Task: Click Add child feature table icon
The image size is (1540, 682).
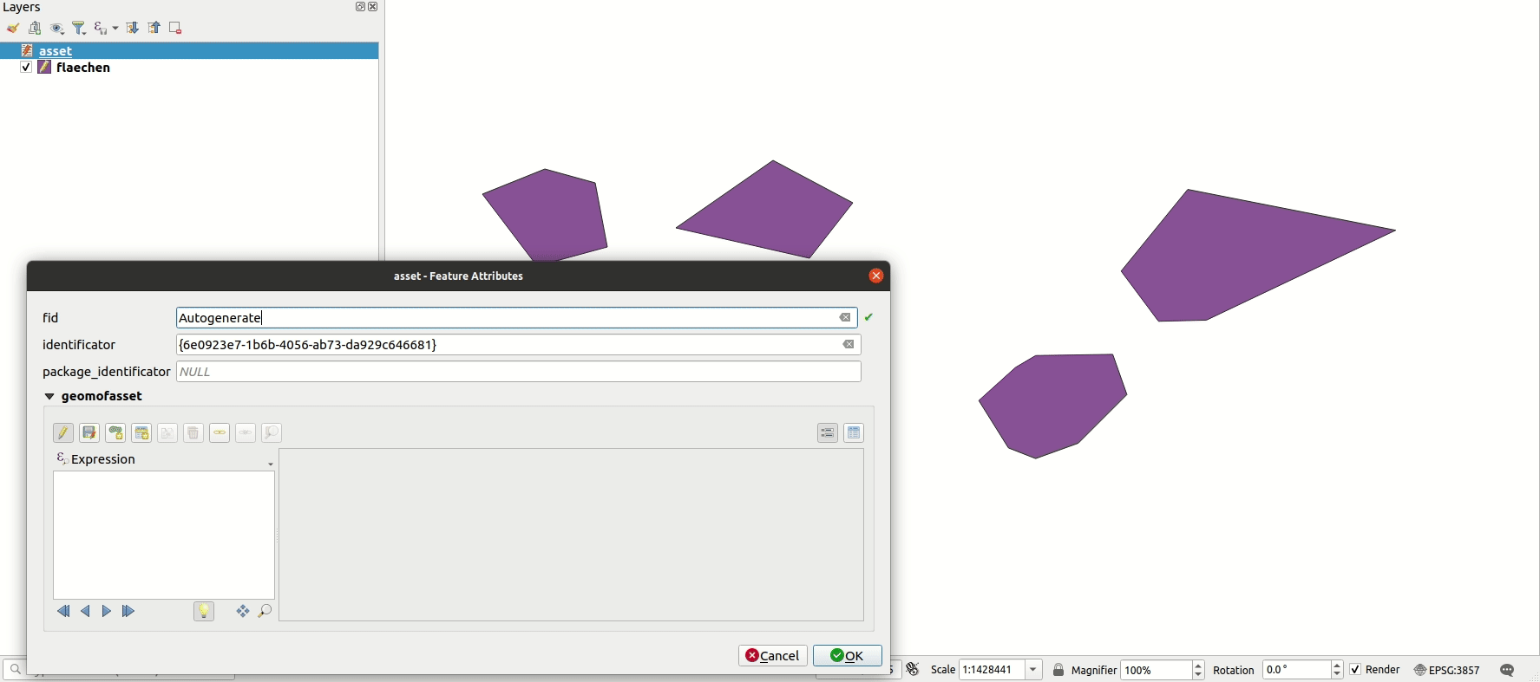Action: click(x=141, y=433)
